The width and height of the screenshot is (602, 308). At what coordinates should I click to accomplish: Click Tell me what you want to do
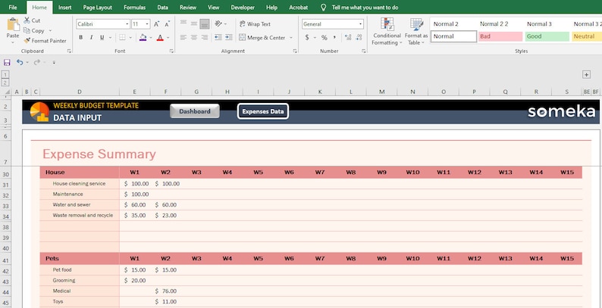pyautogui.click(x=365, y=8)
